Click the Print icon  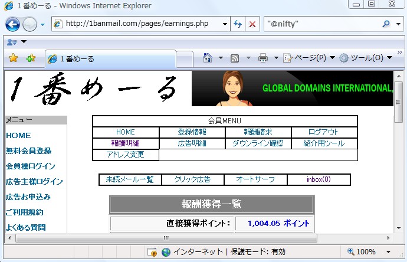263,58
